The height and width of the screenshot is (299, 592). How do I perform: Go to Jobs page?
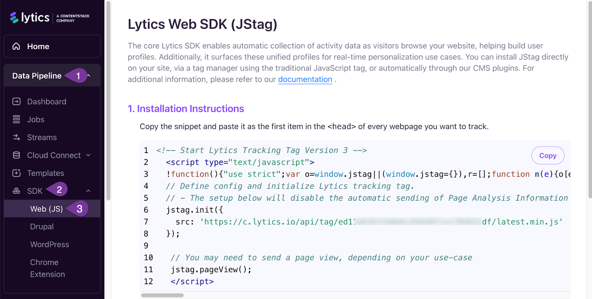point(36,119)
